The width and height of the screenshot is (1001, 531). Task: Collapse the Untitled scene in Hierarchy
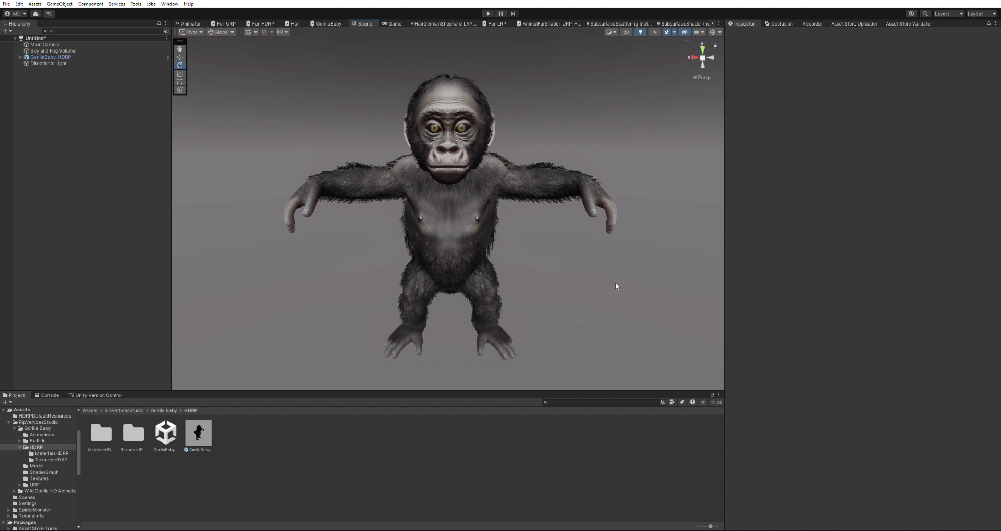click(15, 39)
